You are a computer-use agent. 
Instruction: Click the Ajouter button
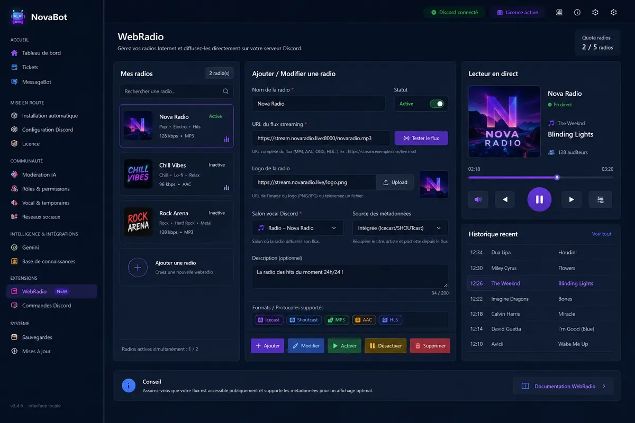(x=268, y=346)
